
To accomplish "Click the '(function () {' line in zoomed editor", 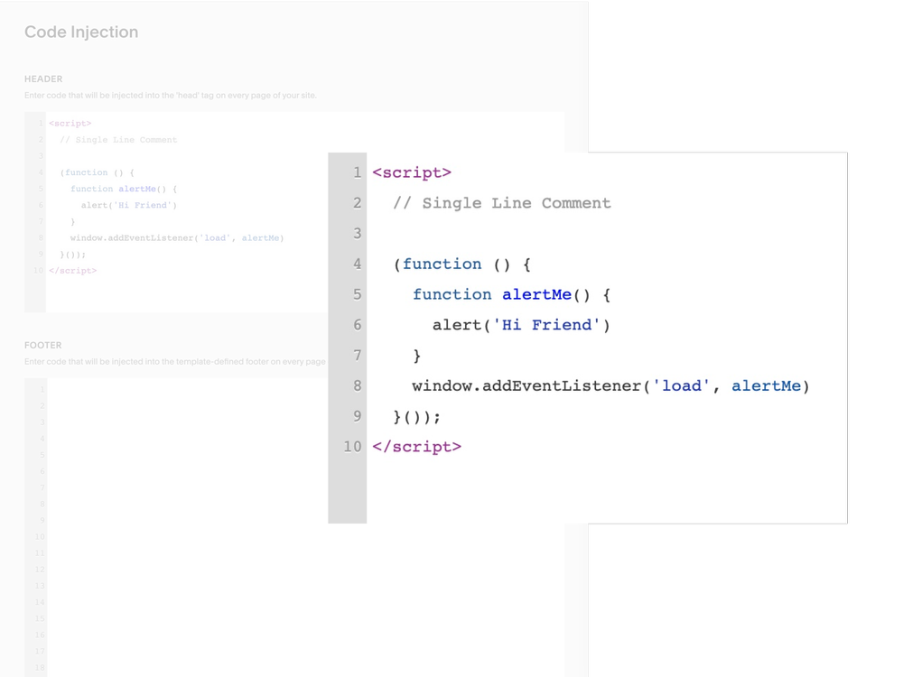I will 461,264.
